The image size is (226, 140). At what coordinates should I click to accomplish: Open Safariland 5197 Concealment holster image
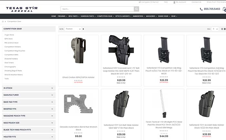click(121, 50)
